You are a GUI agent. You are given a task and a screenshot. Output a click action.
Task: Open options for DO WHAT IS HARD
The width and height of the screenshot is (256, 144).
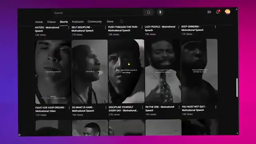click(x=106, y=108)
